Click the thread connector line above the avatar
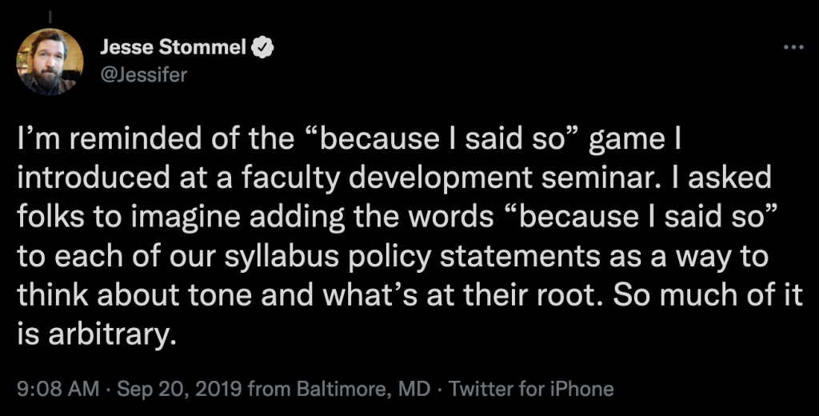 tap(50, 17)
